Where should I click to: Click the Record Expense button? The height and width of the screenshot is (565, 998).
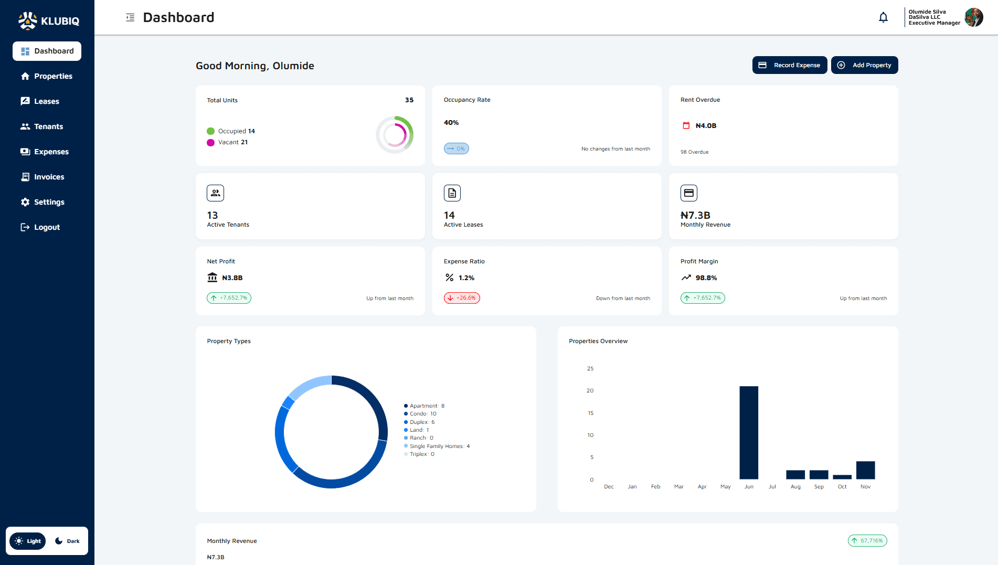790,65
